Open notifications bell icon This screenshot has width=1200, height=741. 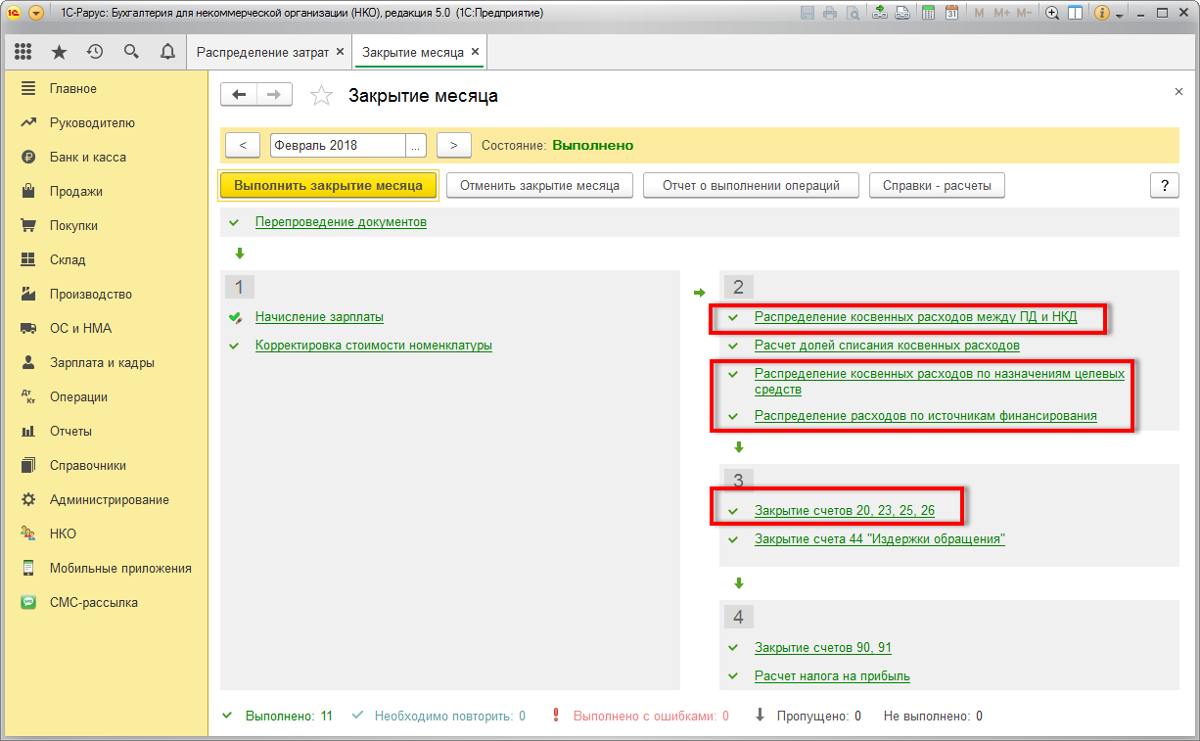pyautogui.click(x=167, y=52)
